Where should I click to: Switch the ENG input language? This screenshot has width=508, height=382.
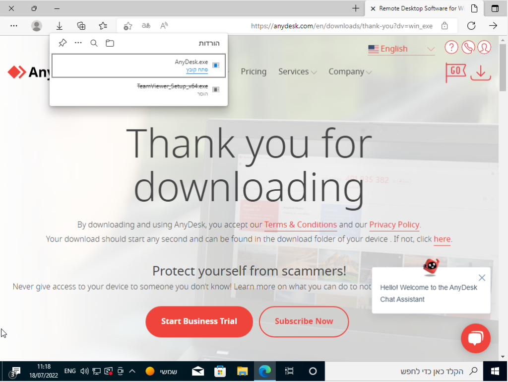pyautogui.click(x=70, y=371)
